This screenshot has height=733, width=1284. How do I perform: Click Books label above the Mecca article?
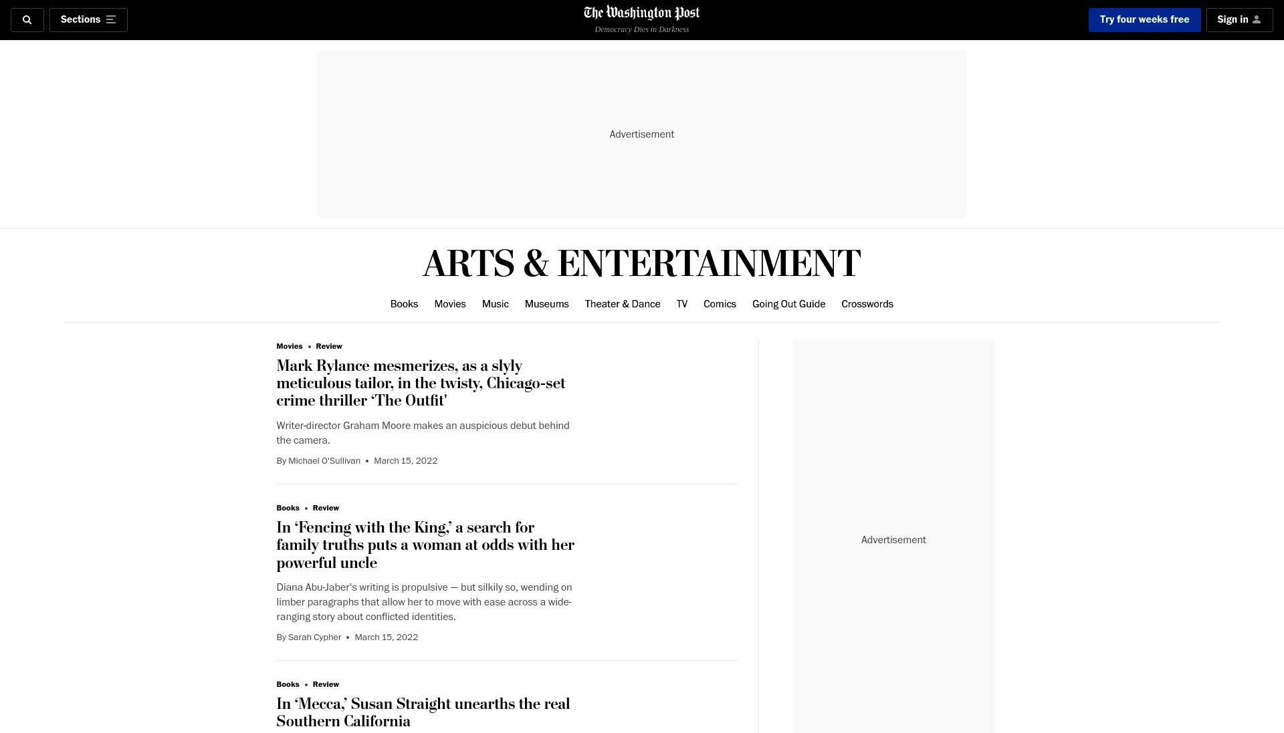[x=288, y=684]
